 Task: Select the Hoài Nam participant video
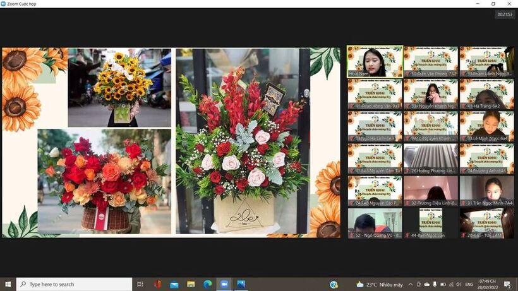375,61
